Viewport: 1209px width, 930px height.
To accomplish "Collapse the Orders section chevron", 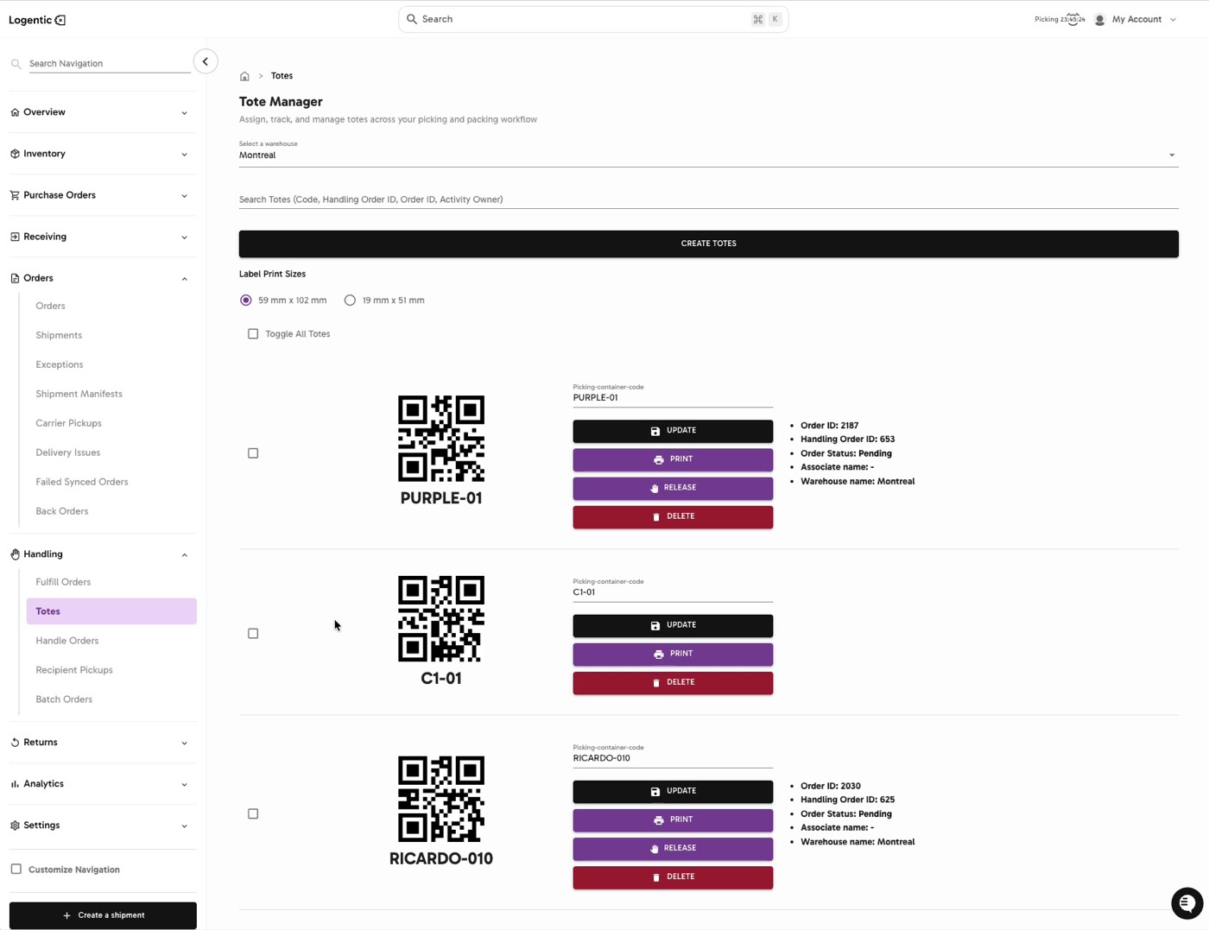I will (x=184, y=279).
